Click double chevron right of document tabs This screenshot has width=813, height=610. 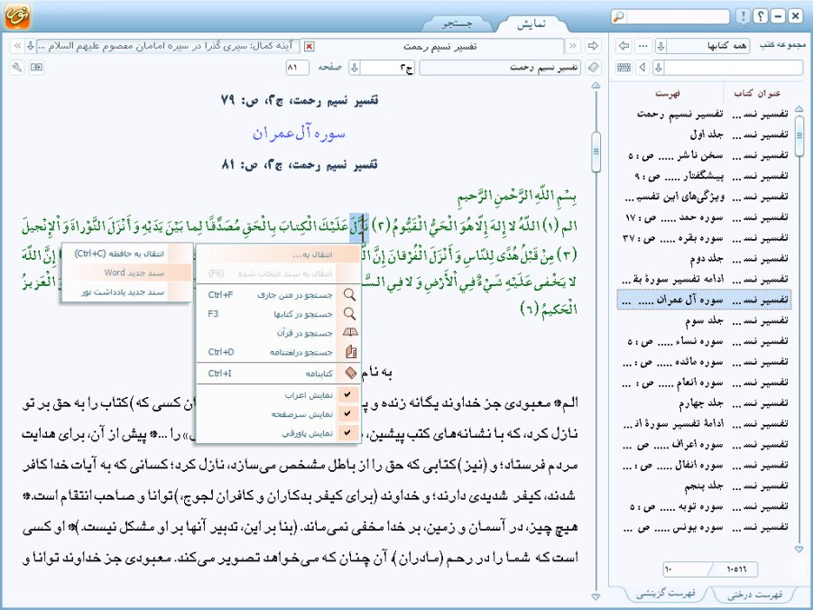pyautogui.click(x=572, y=46)
